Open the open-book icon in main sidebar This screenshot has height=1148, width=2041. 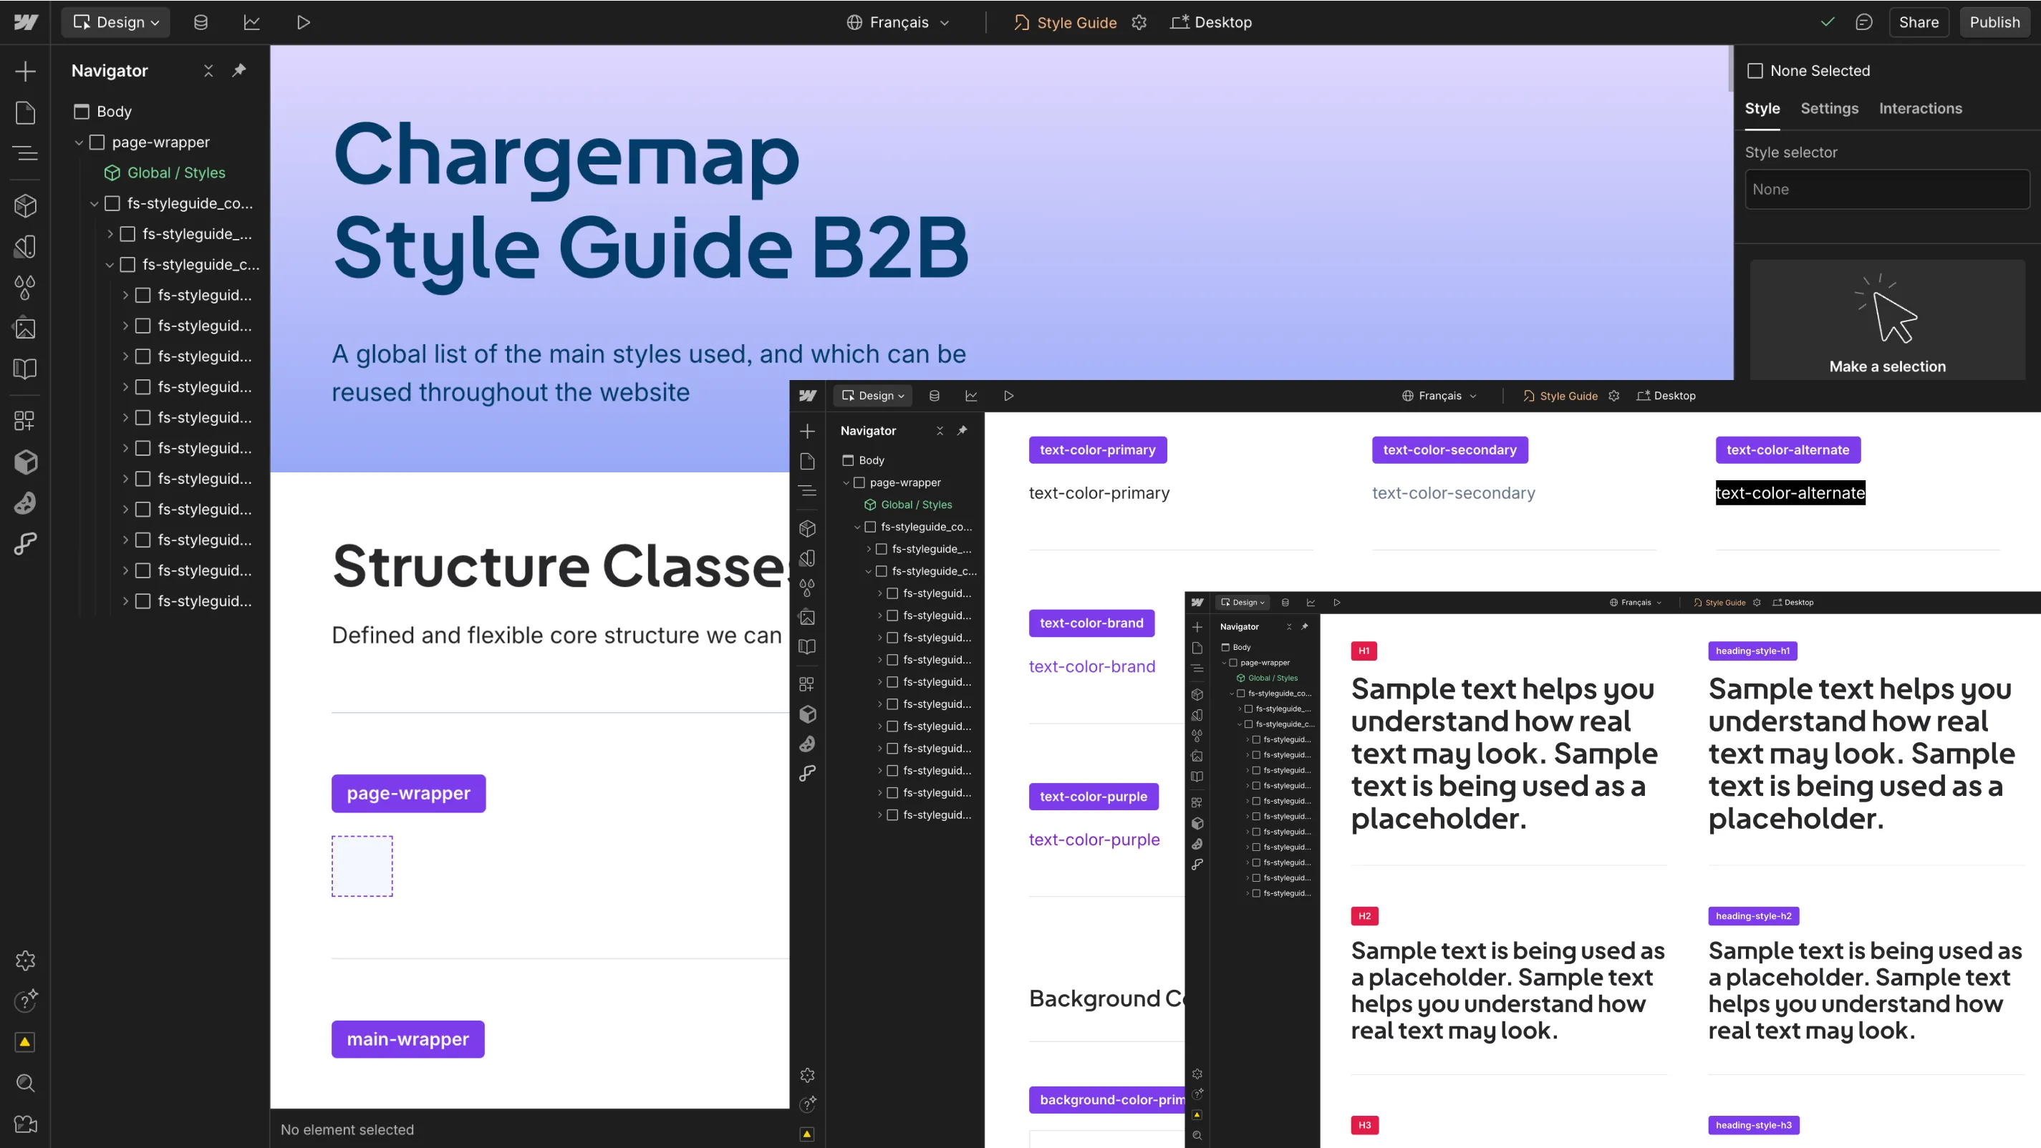pos(25,369)
